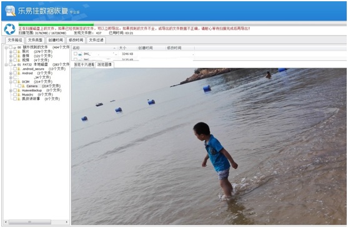Click the 发现文件数: 437 status text
This screenshot has height=228, width=348.
pyautogui.click(x=87, y=33)
